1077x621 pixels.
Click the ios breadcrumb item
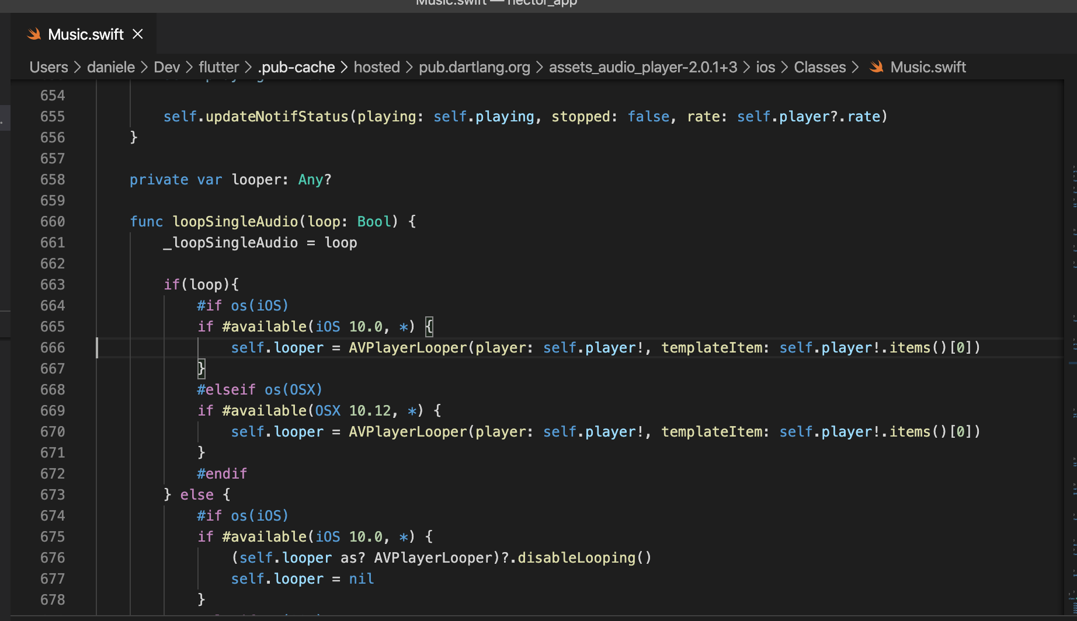[765, 67]
